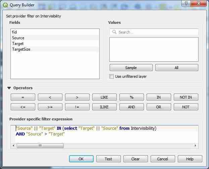The height and width of the screenshot is (169, 209).
Task: Insert the >= operator
Action: 50,107
